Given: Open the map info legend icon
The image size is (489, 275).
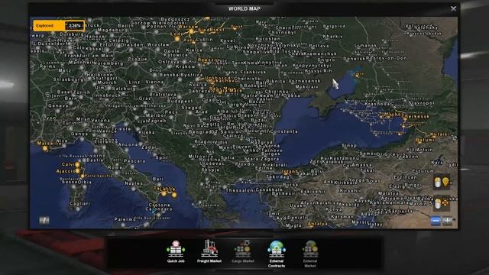Looking at the screenshot, I should pos(44,221).
